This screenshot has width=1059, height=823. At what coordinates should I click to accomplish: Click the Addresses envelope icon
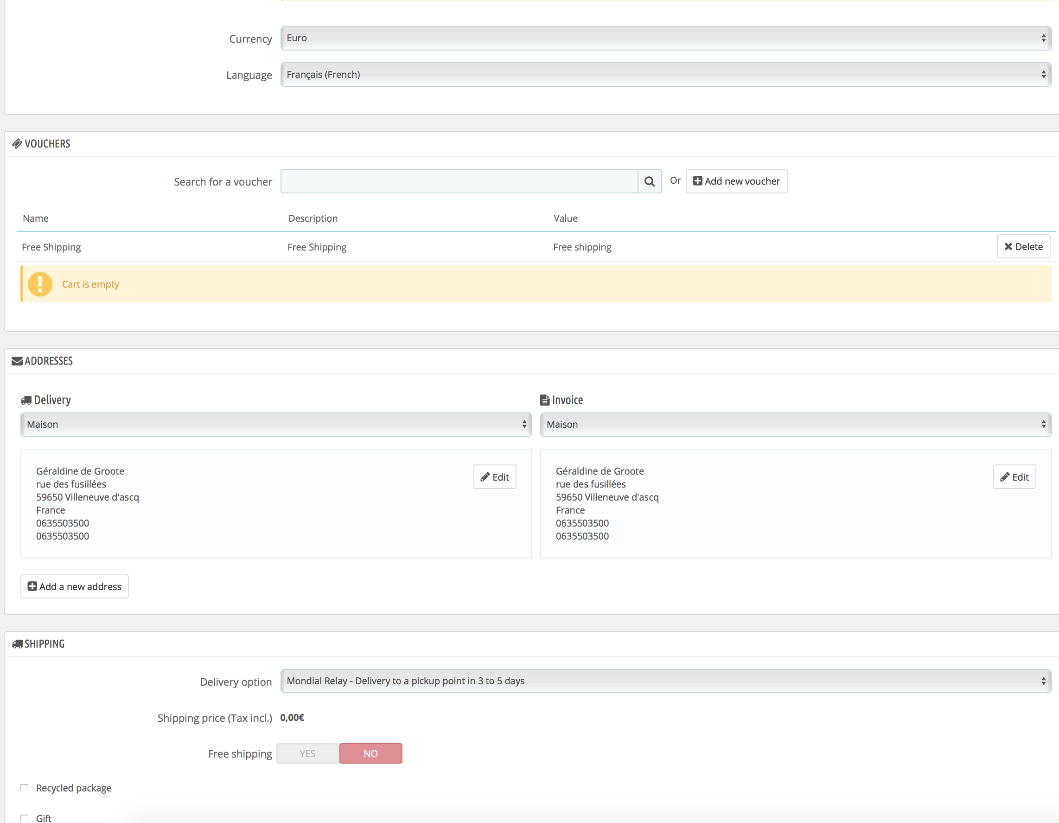pos(17,361)
